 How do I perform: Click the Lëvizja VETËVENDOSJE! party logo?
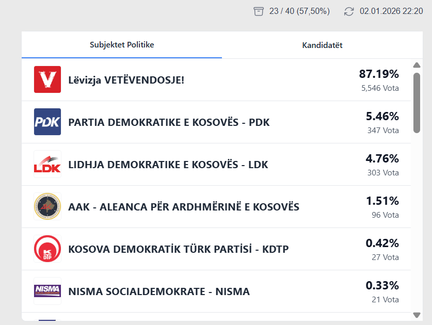[x=47, y=79]
